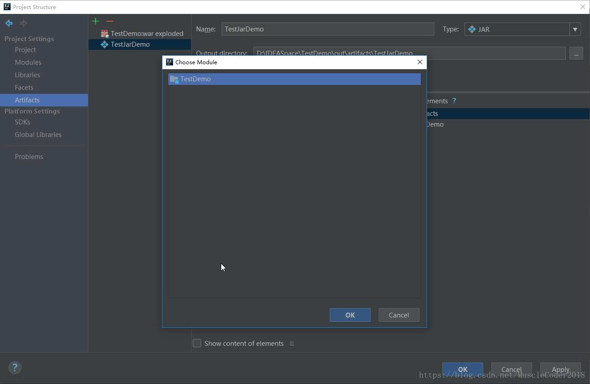
Task: Click the back navigation arrow icon
Action: (9, 23)
